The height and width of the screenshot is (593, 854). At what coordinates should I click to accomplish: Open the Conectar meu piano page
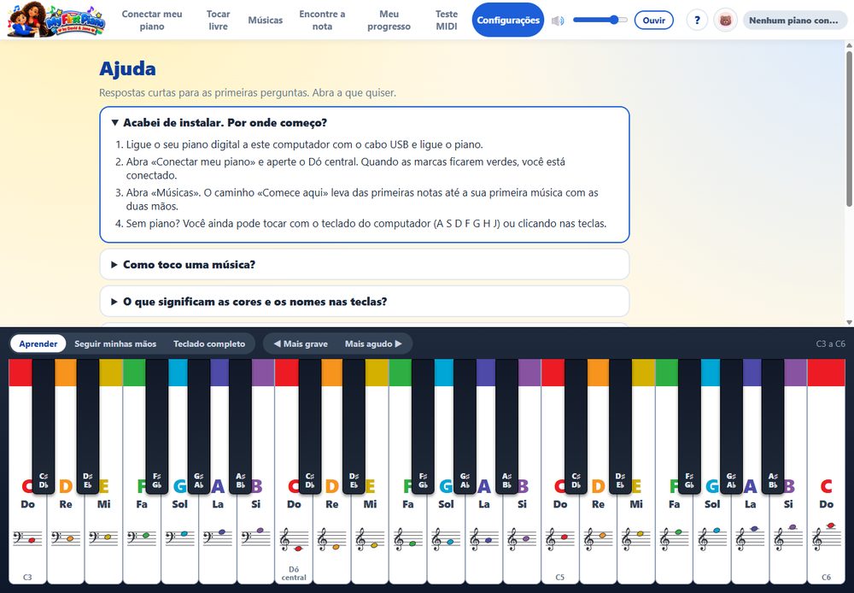coord(152,21)
